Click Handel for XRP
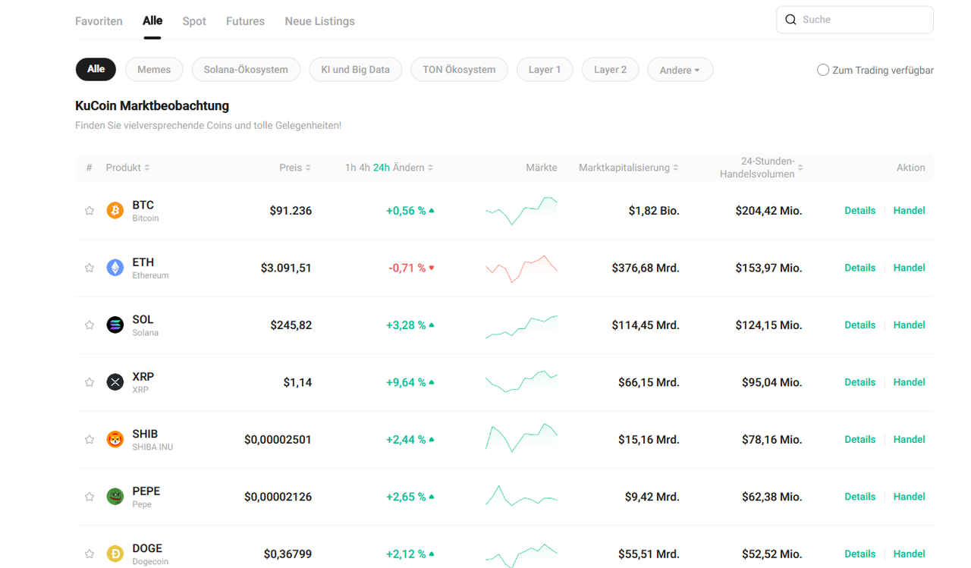The width and height of the screenshot is (971, 568). pos(909,382)
